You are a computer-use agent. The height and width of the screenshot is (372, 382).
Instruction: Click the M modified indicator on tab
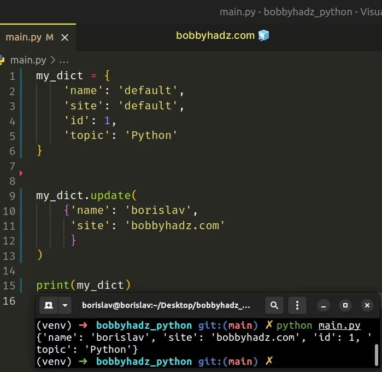[x=49, y=37]
